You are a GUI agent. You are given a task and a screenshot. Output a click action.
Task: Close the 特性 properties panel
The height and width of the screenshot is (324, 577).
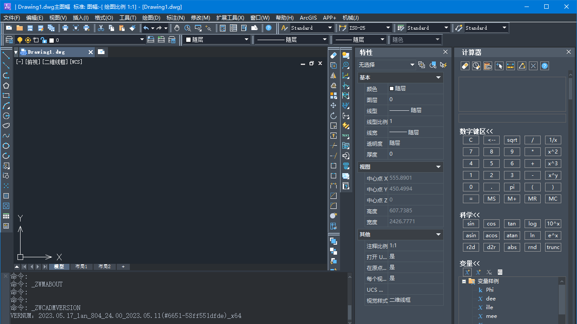[x=445, y=52]
